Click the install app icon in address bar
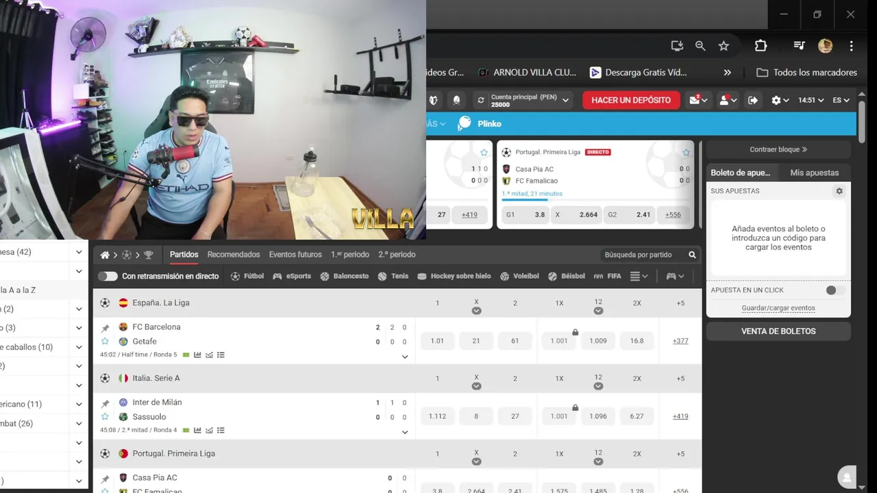This screenshot has height=493, width=877. 677,46
